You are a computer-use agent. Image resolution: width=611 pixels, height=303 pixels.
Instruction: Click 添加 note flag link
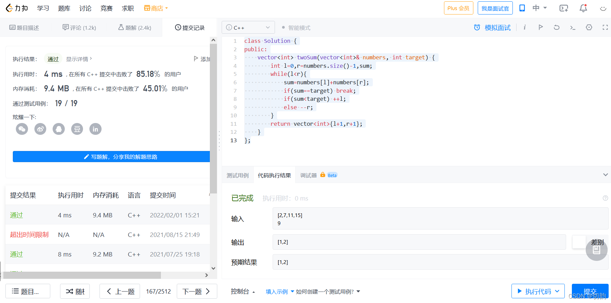click(x=202, y=59)
